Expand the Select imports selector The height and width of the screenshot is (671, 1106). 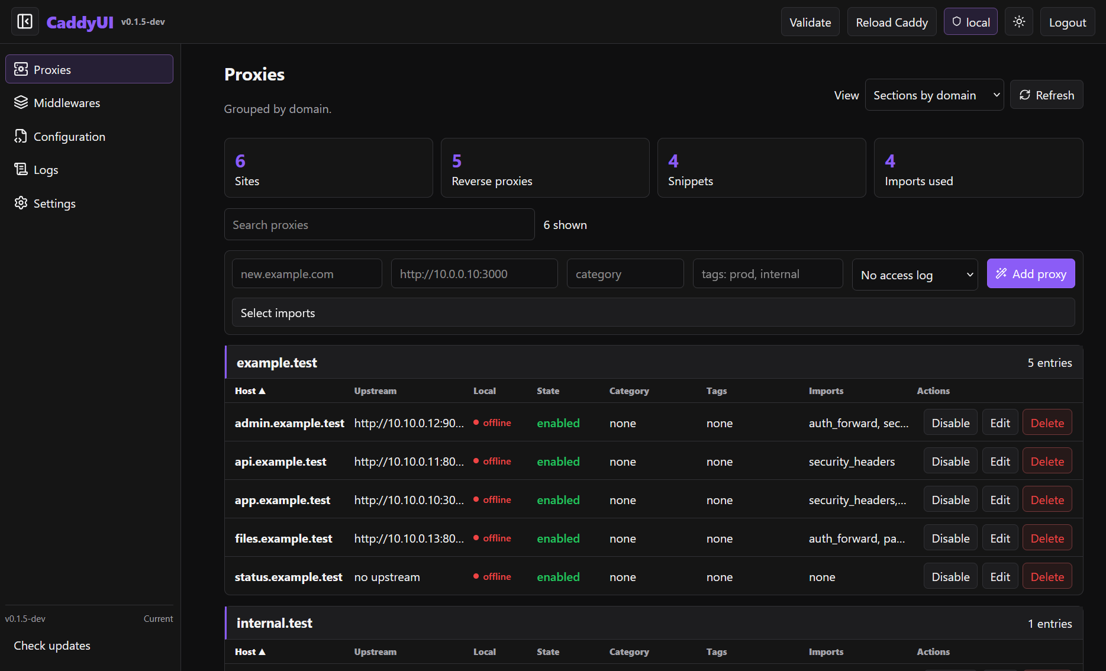pos(653,312)
